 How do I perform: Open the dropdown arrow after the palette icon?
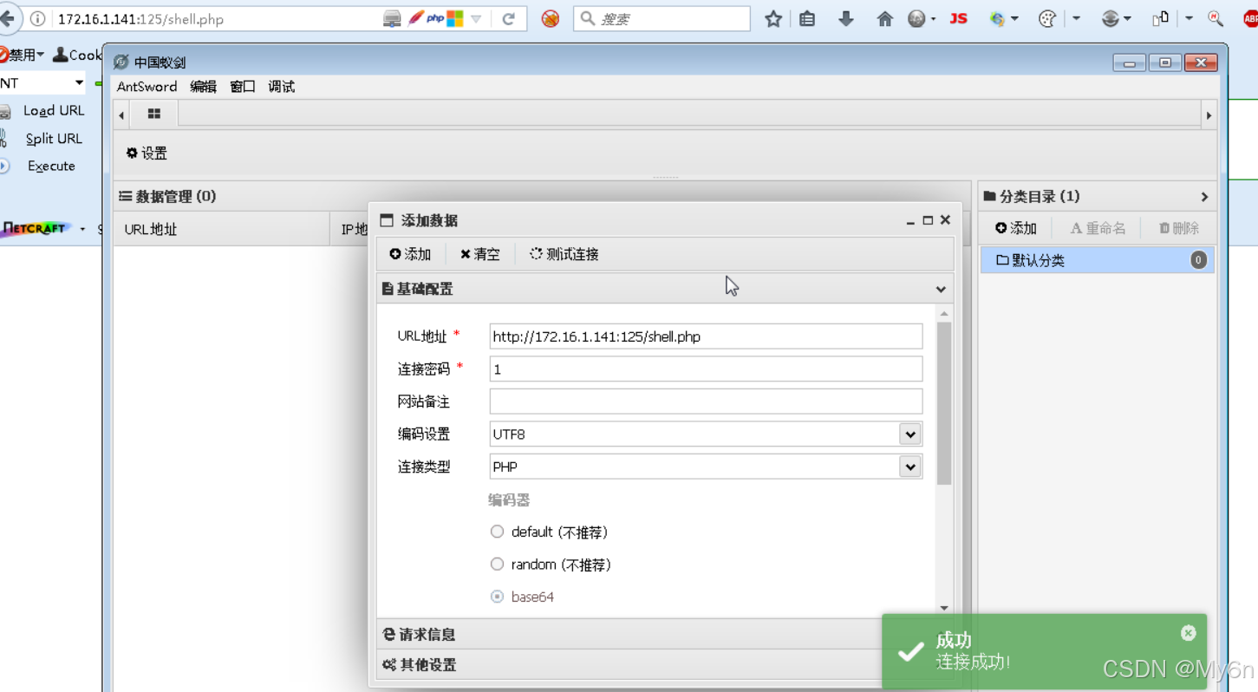click(x=1077, y=18)
